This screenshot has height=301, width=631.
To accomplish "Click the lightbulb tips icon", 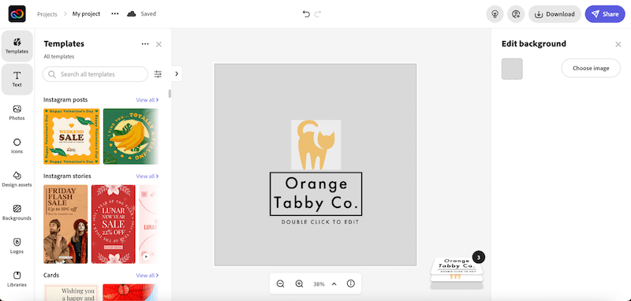I will (495, 14).
